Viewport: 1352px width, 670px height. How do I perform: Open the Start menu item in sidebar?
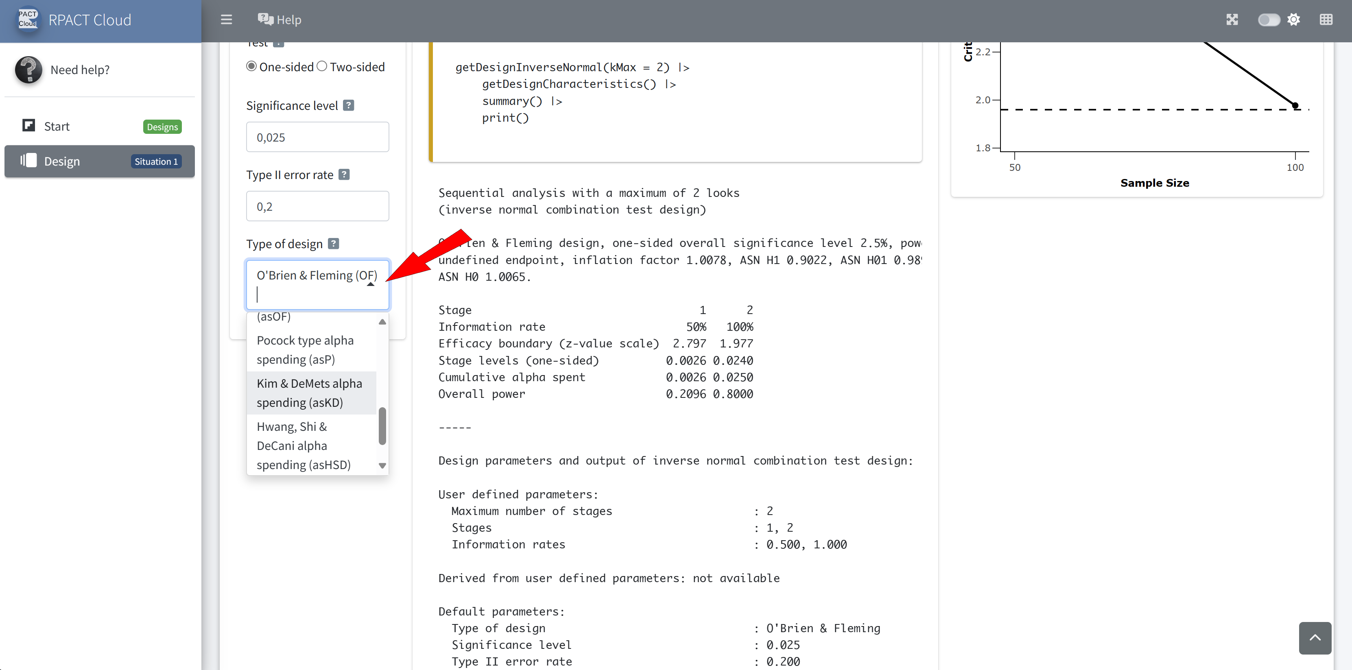coord(57,127)
